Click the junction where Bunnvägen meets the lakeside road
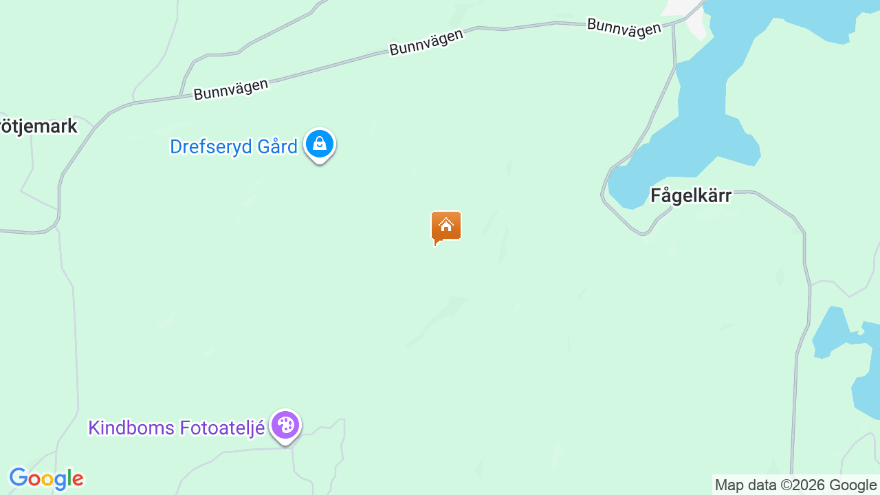Viewport: 880px width, 495px height. (674, 21)
